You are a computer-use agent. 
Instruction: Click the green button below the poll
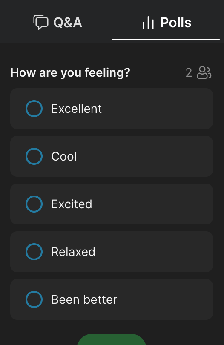(112, 339)
